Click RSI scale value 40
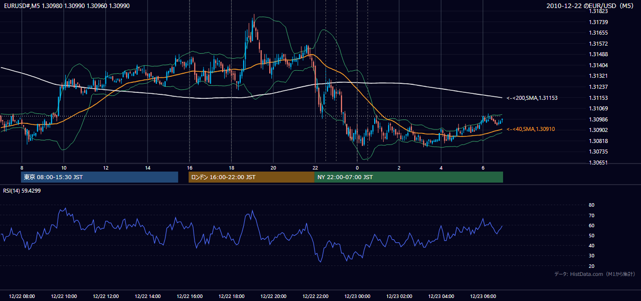Viewport: 641px width, 301px height. tap(592, 245)
